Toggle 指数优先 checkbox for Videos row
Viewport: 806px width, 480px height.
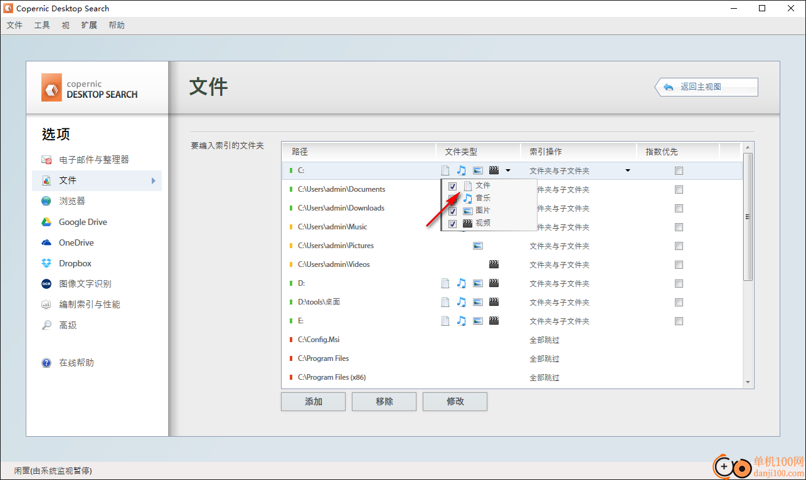(x=679, y=264)
